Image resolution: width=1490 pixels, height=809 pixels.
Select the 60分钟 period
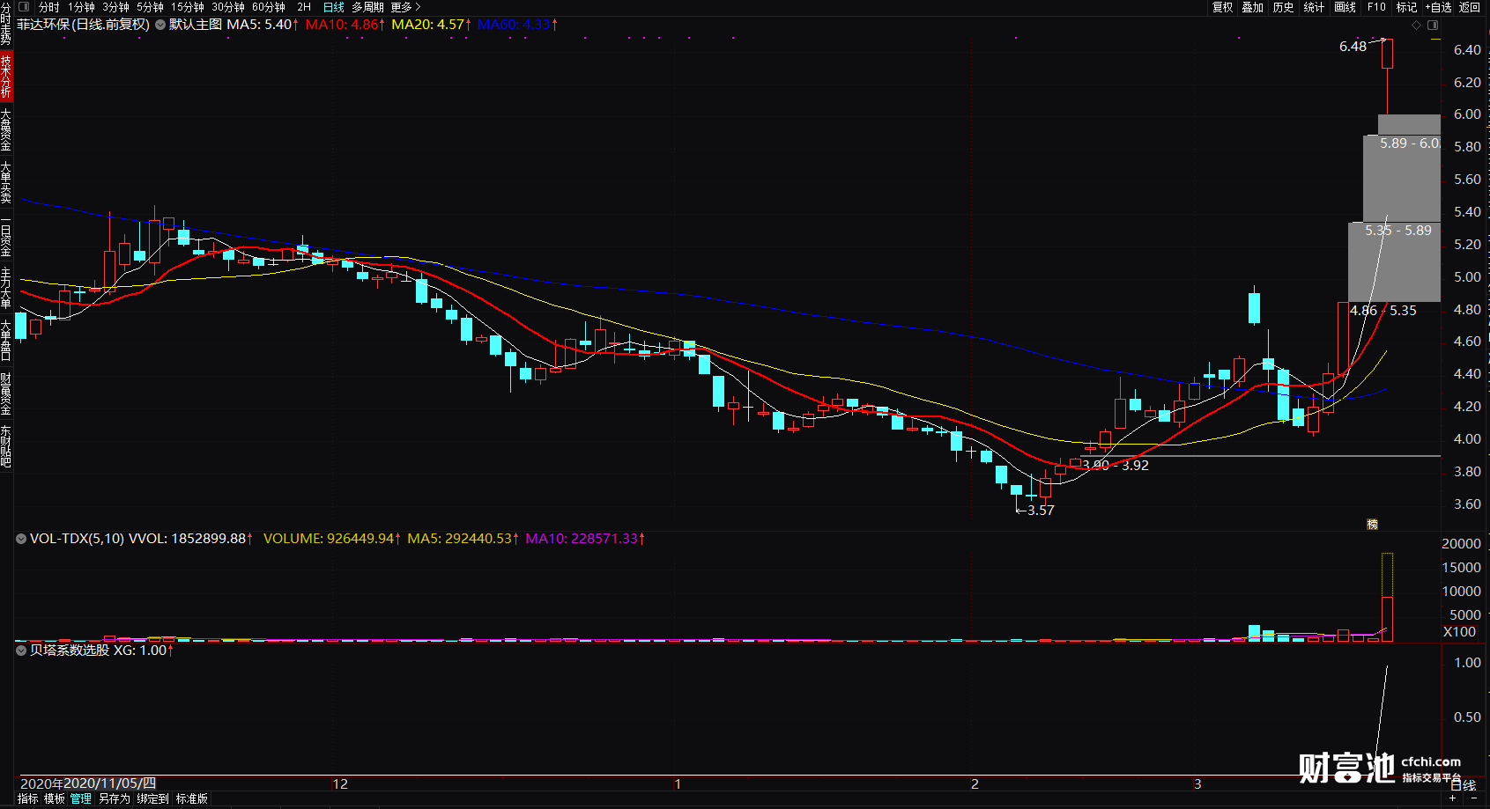click(x=269, y=7)
